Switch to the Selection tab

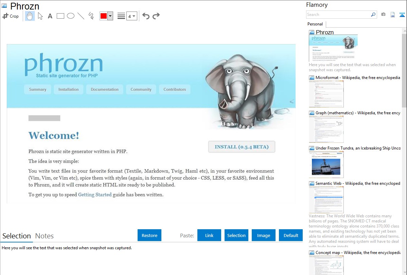pos(17,236)
